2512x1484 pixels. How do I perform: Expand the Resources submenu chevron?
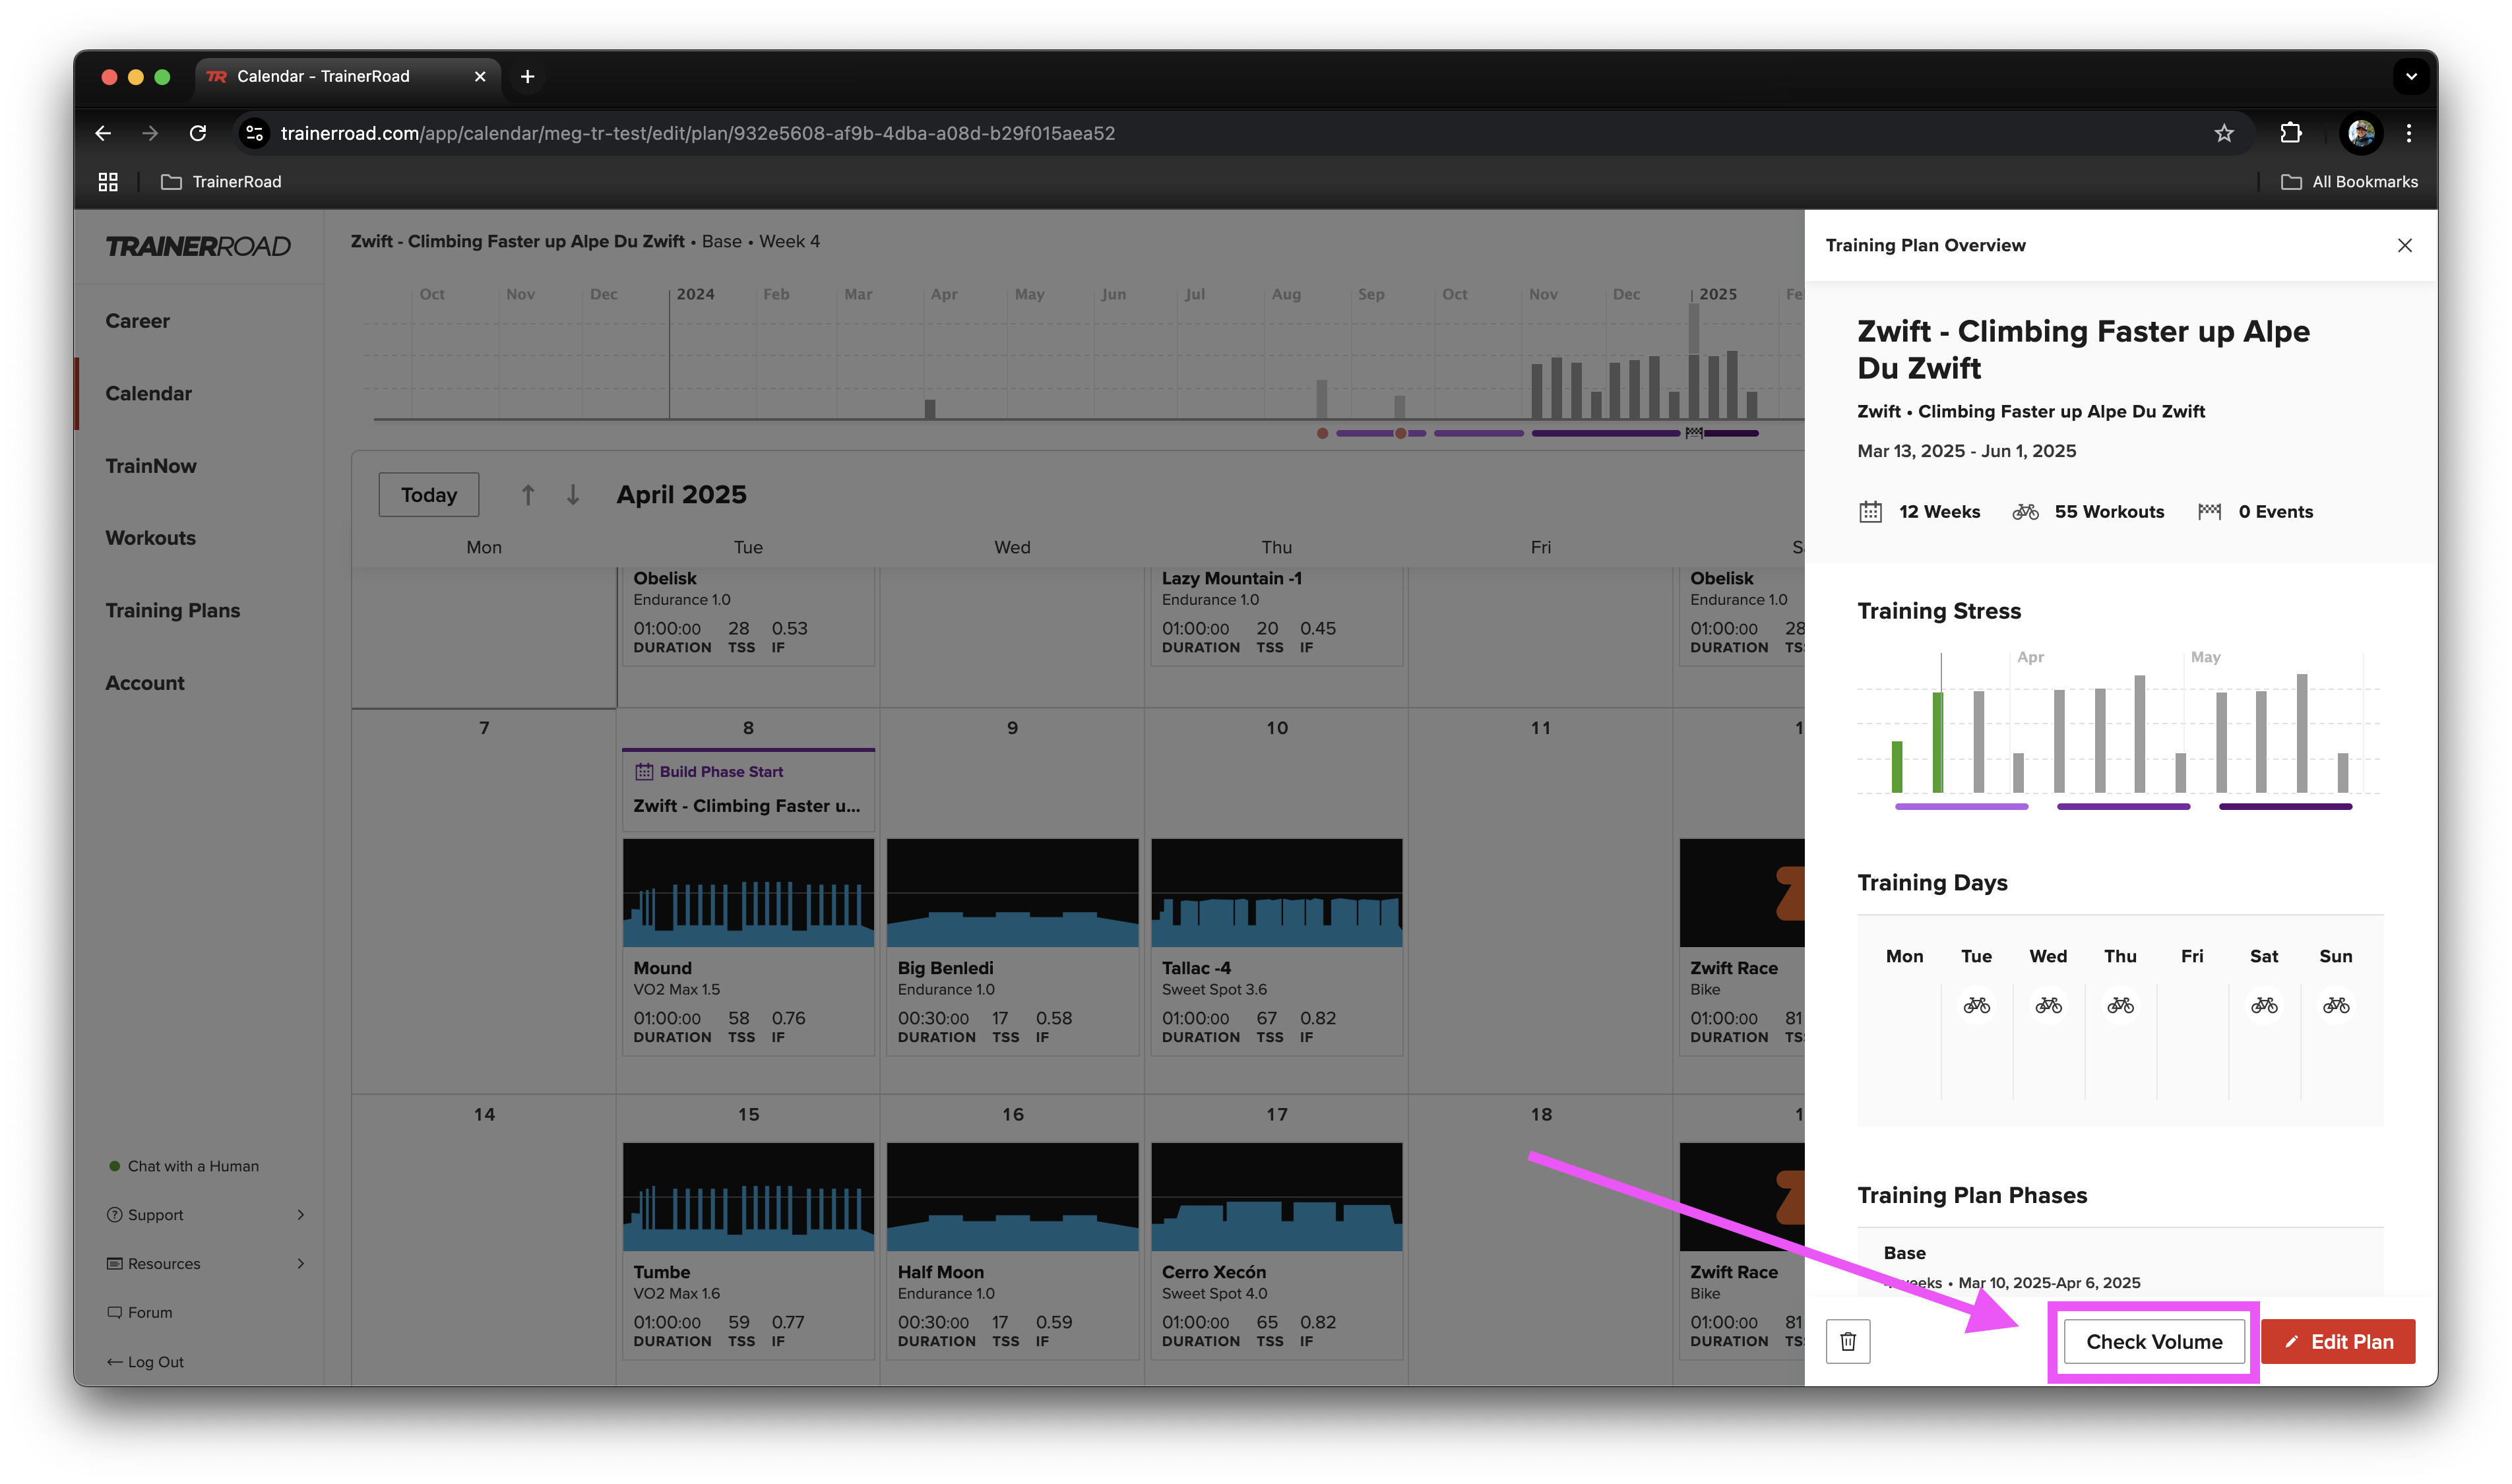301,1263
